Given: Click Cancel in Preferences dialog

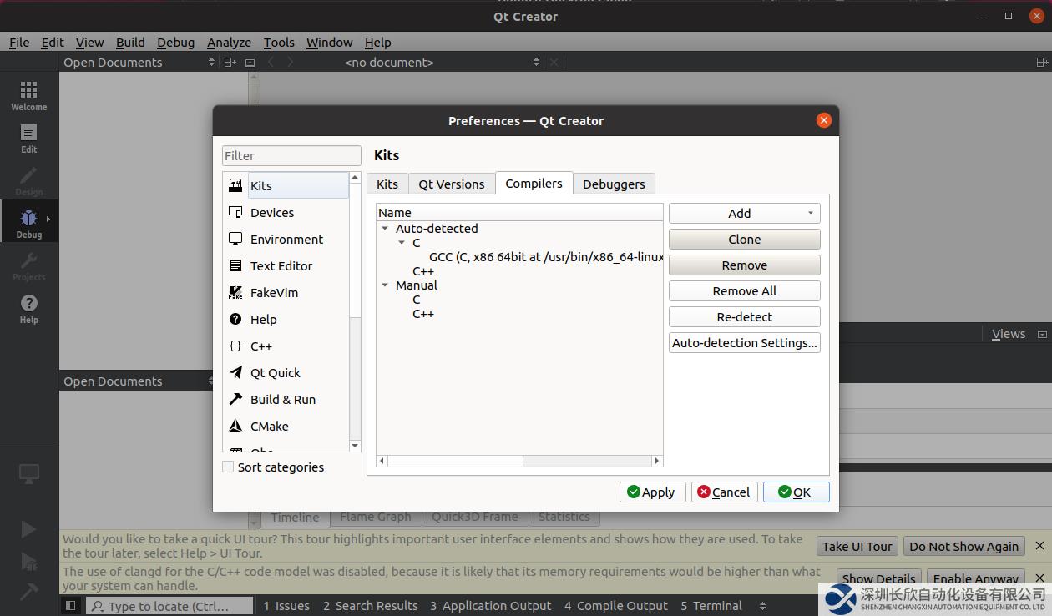Looking at the screenshot, I should [724, 492].
